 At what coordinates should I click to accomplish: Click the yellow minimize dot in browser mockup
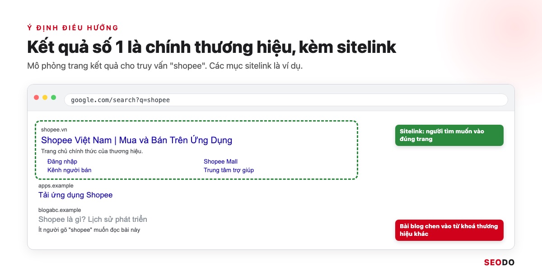click(x=45, y=98)
